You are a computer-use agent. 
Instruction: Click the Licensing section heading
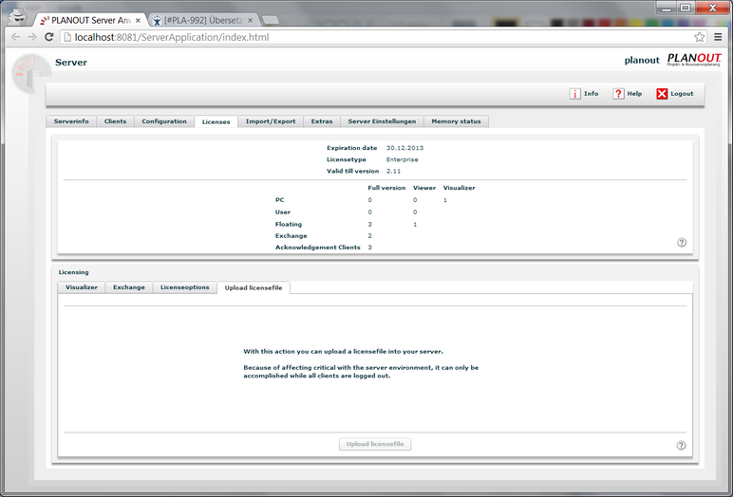point(73,272)
